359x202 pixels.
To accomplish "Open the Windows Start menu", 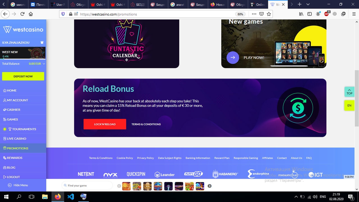I will point(6,197).
